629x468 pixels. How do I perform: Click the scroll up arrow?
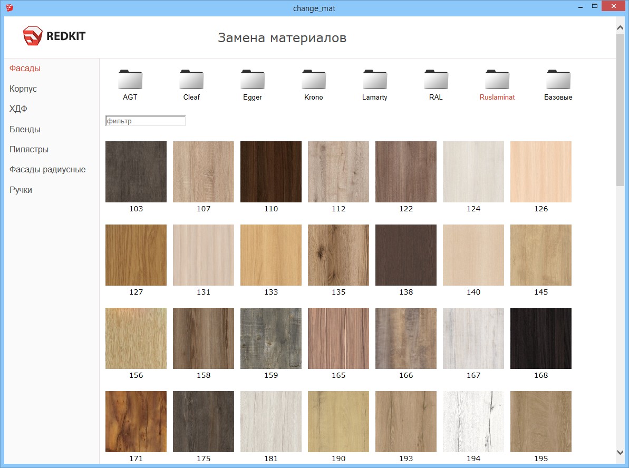620,28
